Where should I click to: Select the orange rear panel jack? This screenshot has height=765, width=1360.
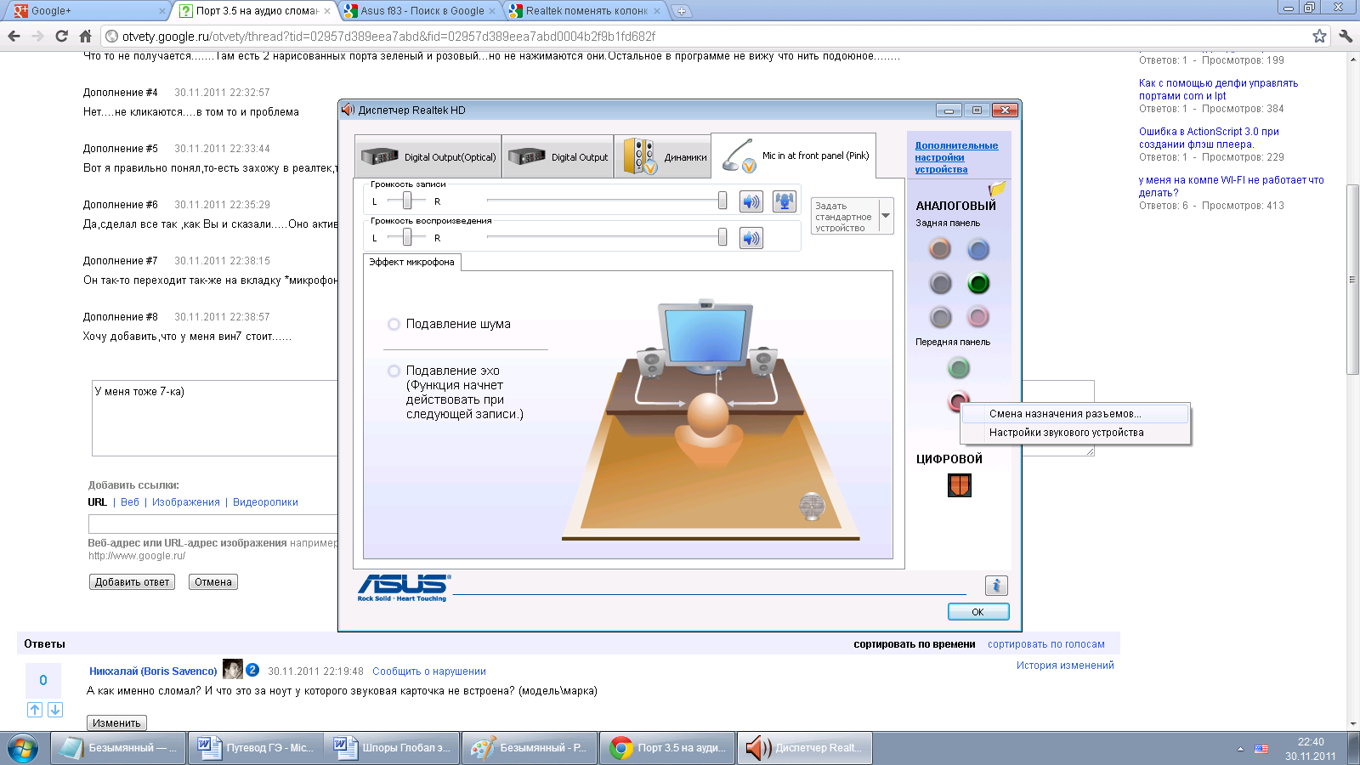coord(940,249)
